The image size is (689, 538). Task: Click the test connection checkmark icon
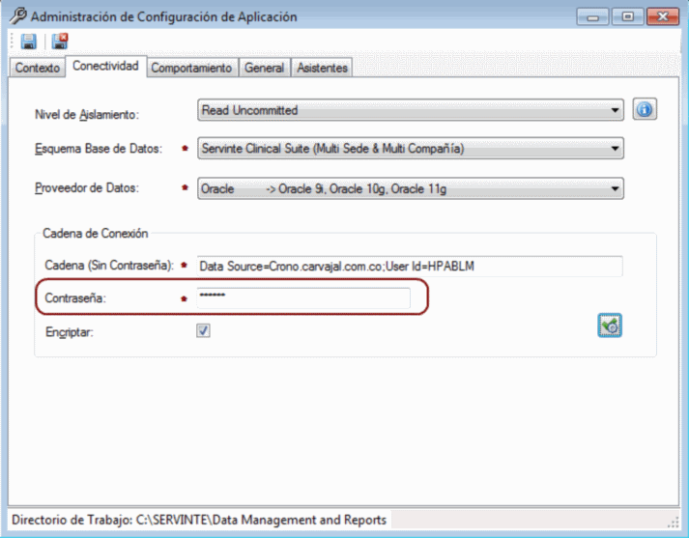(610, 326)
